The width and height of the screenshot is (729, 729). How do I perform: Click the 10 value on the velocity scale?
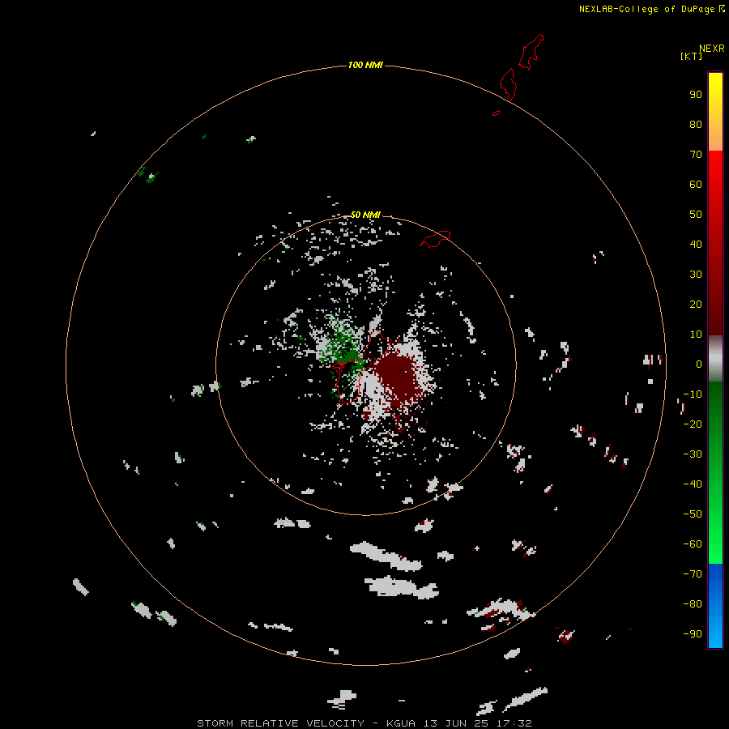[696, 335]
